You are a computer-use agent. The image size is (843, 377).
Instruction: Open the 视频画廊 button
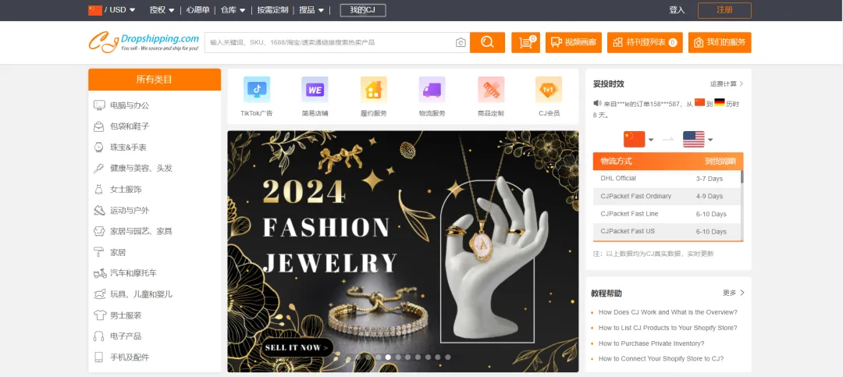pyautogui.click(x=574, y=42)
